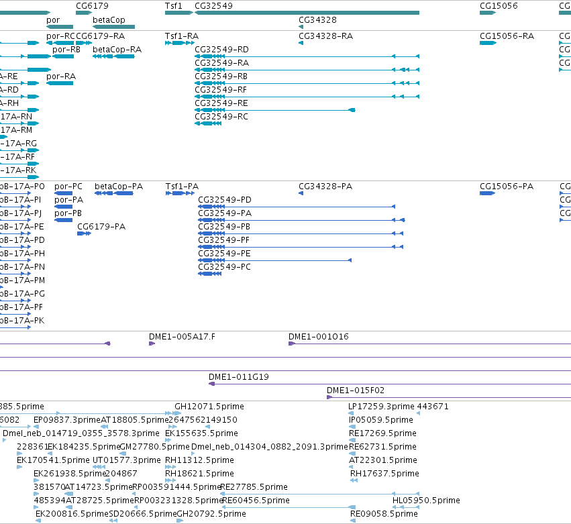Click the IP05059.5prime EST label

coord(381,420)
